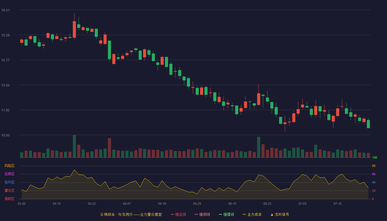The height and width of the screenshot is (221, 387).
Task: Click the 07-15 date label
Action: [338, 204]
